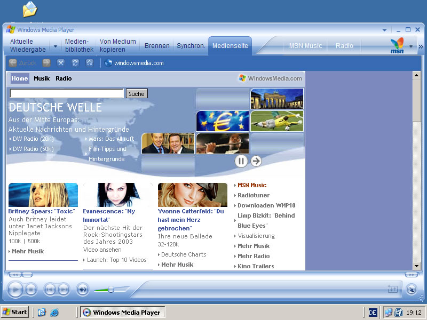The width and height of the screenshot is (427, 320).
Task: Refresh the media page with reload icon
Action: (75, 63)
